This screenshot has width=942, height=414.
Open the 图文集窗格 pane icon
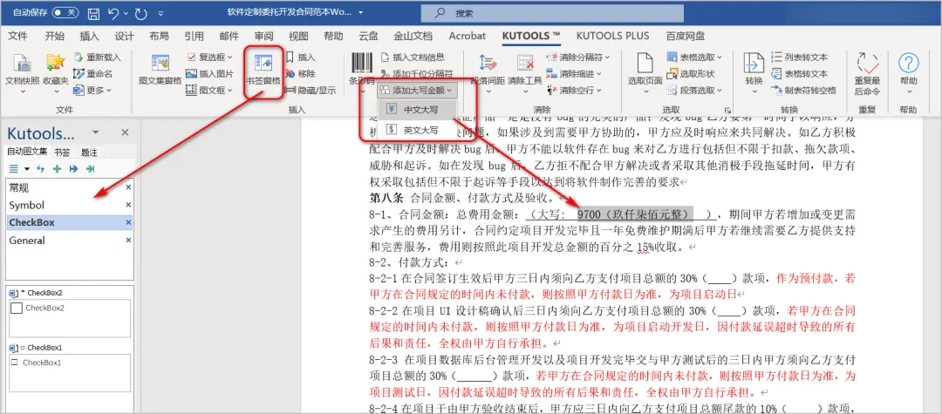(x=160, y=64)
